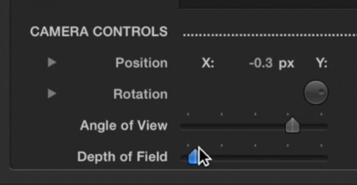This screenshot has width=357, height=185.
Task: Click middle tick mark above Angle of View
Action: [x=255, y=114]
